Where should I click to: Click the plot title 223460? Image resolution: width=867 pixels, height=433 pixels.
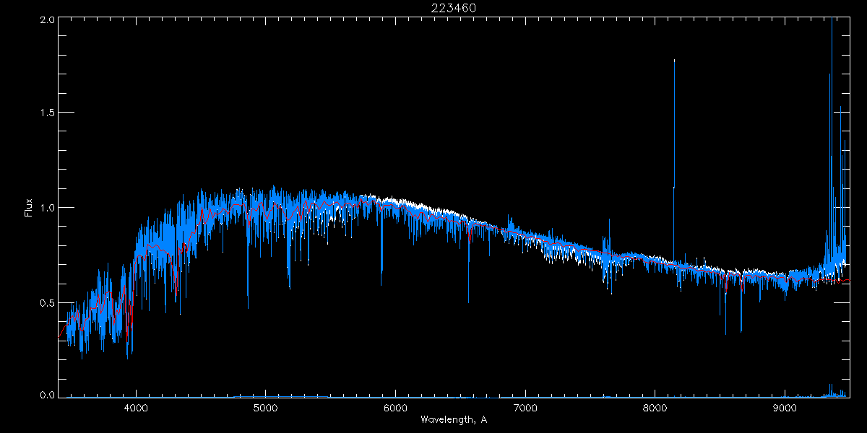(454, 8)
